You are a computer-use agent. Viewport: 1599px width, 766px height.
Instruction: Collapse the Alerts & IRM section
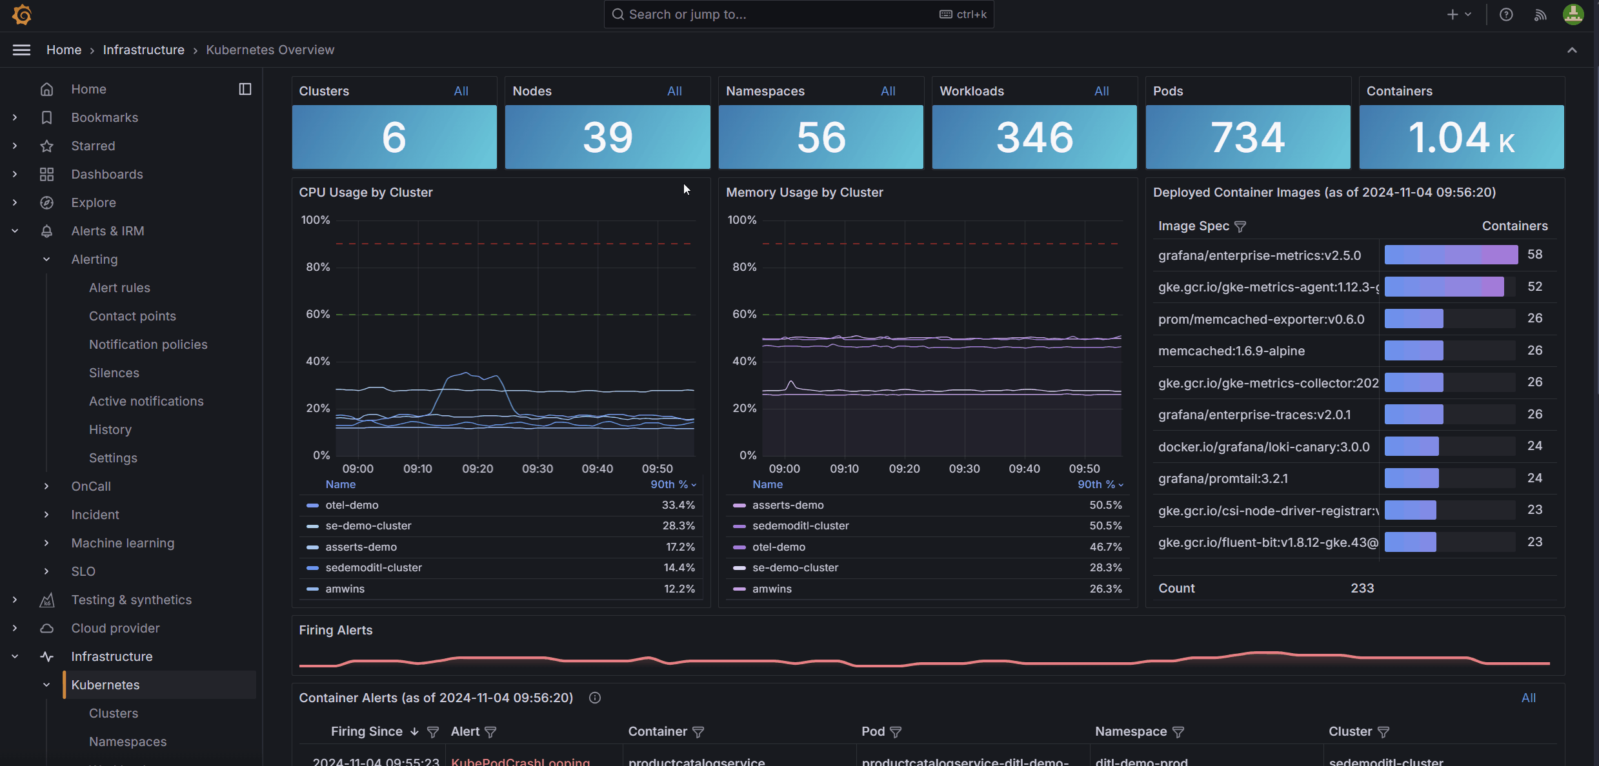[x=15, y=231]
